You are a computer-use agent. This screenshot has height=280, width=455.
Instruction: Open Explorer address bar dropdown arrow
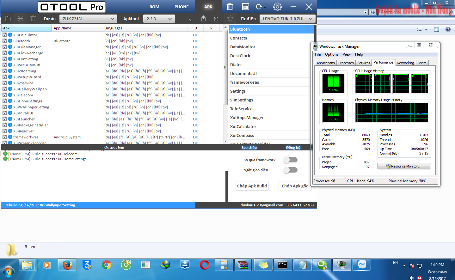click(366, 12)
